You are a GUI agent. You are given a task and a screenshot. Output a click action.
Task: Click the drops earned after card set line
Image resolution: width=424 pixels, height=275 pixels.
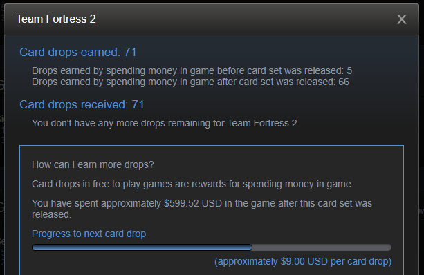click(x=191, y=82)
